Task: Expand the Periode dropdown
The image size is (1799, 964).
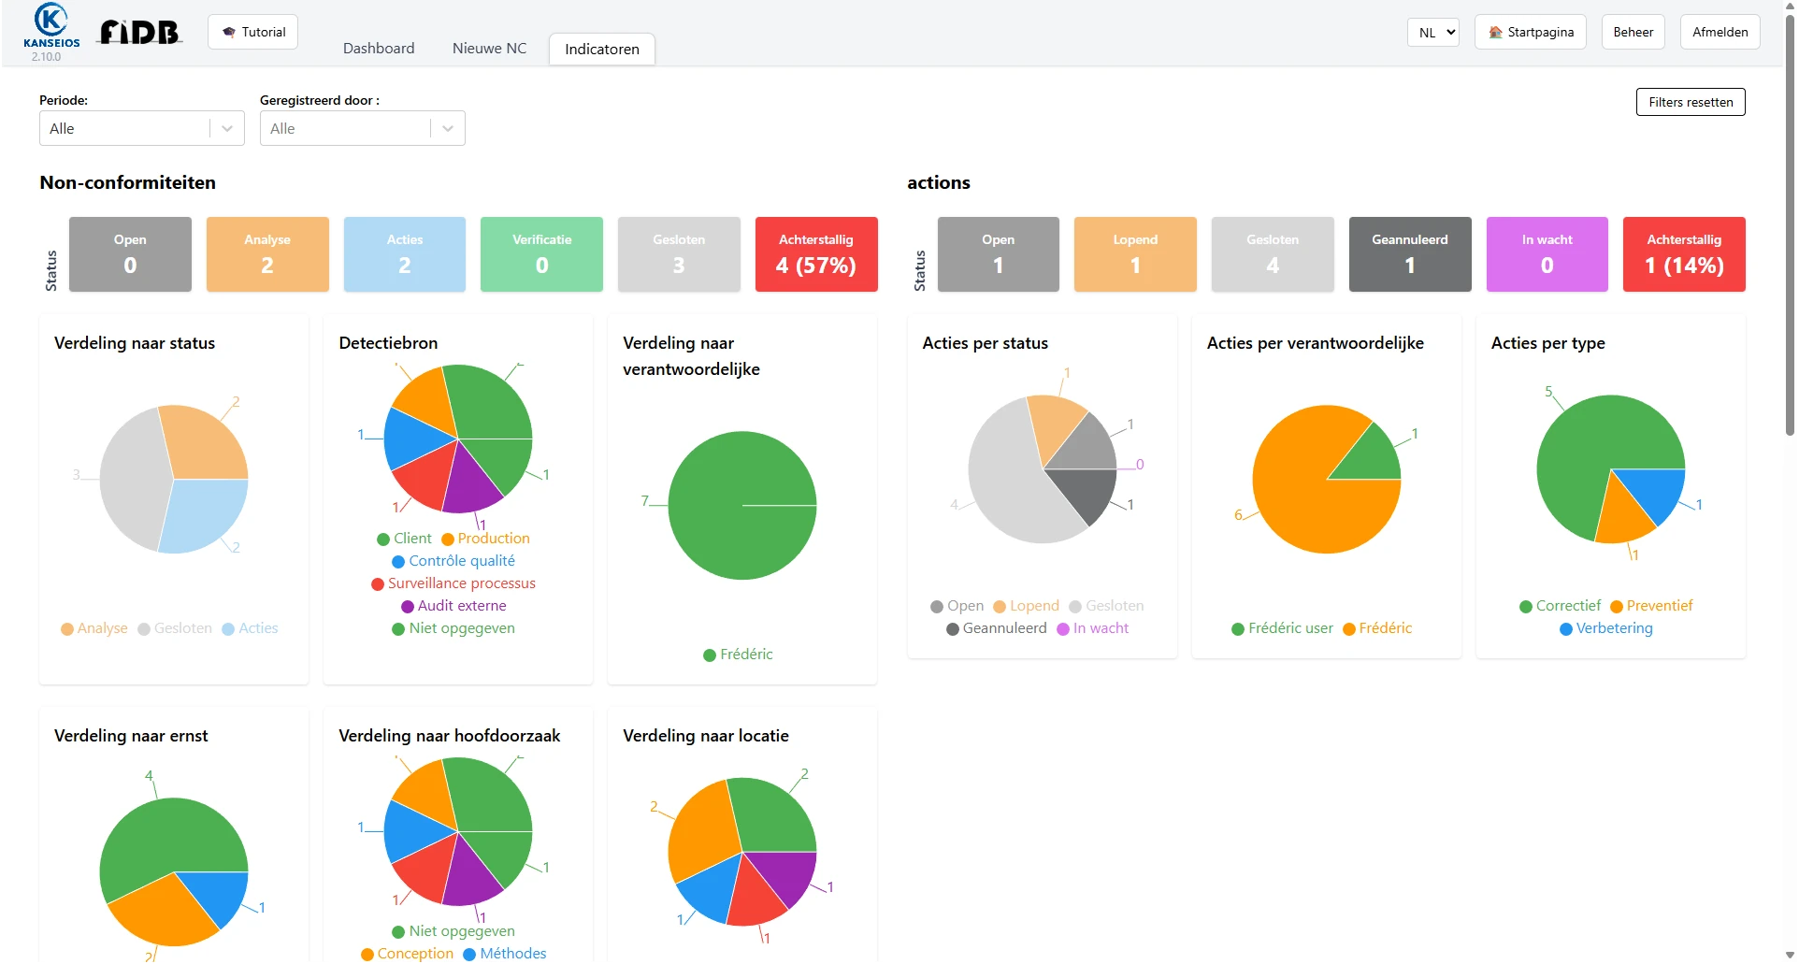Action: point(141,129)
